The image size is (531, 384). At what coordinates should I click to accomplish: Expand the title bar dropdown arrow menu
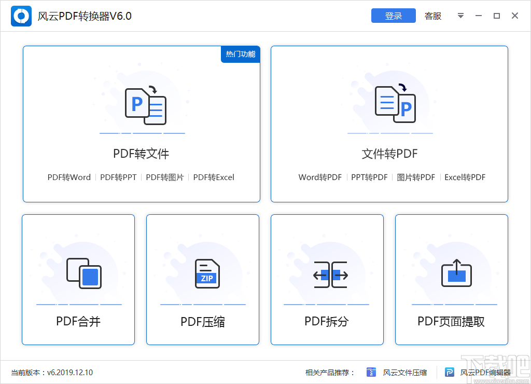(x=460, y=16)
